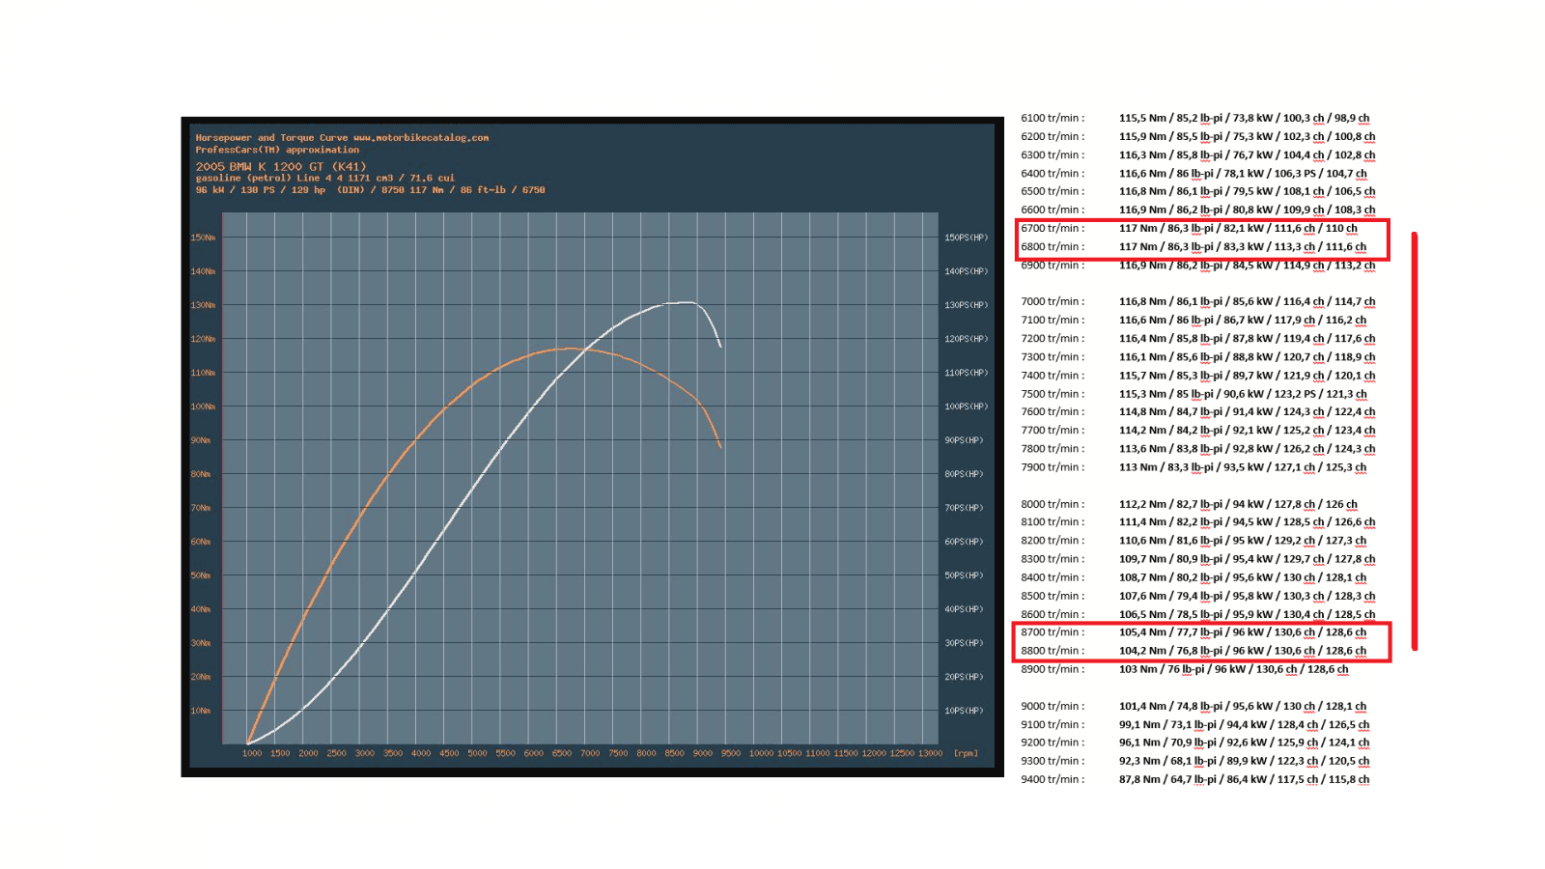Select the 8700 tr/min data row
Image resolution: width=1545 pixels, height=869 pixels.
tap(1197, 632)
